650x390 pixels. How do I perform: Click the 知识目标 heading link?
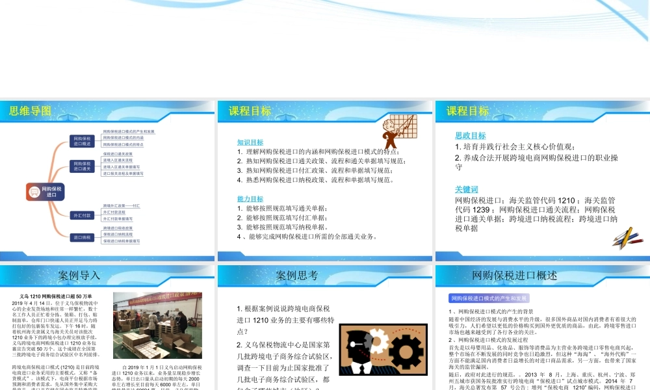pos(250,142)
